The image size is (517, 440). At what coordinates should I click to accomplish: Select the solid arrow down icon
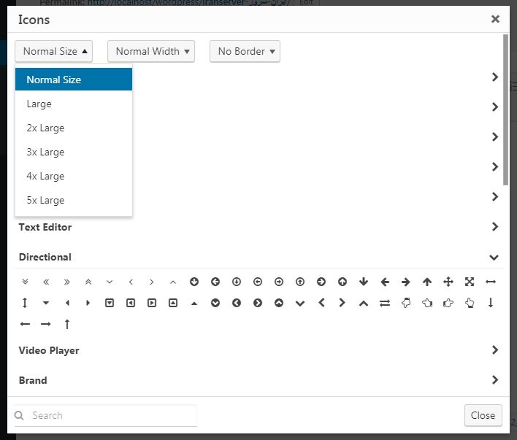(x=364, y=282)
